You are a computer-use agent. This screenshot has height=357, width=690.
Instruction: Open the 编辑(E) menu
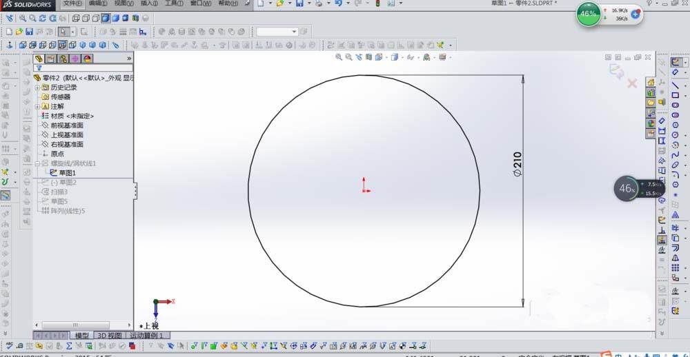click(98, 3)
